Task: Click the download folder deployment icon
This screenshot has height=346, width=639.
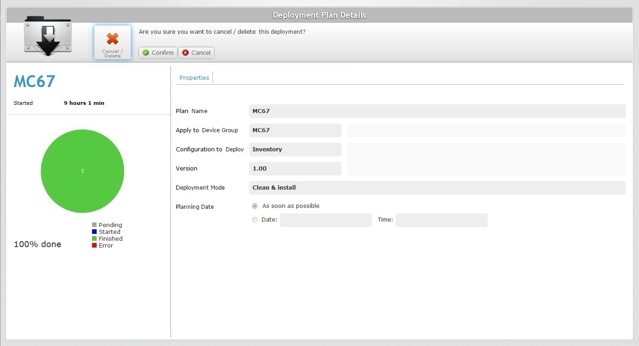Action: (48, 36)
